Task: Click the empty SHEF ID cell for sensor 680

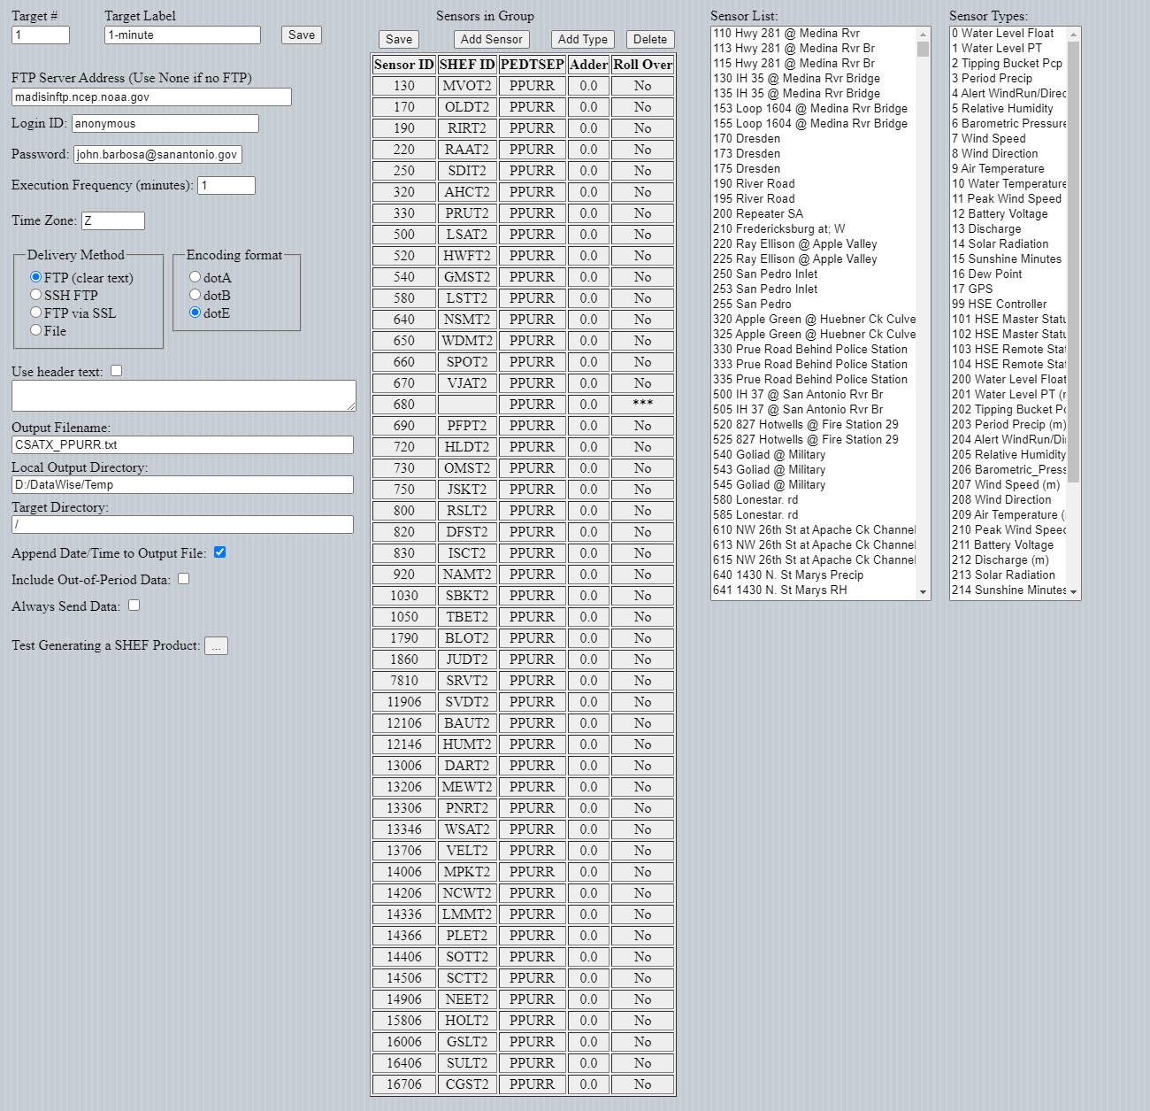Action: coord(466,405)
